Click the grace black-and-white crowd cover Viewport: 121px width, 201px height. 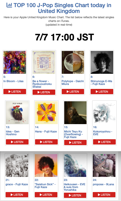coord(17,165)
